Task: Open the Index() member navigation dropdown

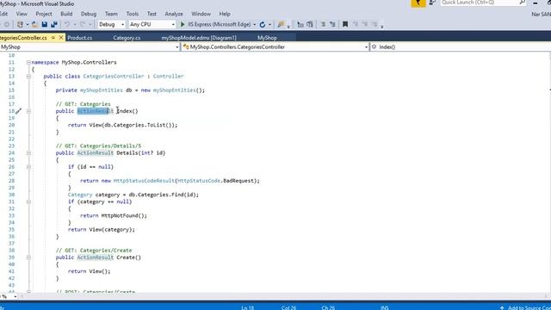Action: tap(461, 47)
